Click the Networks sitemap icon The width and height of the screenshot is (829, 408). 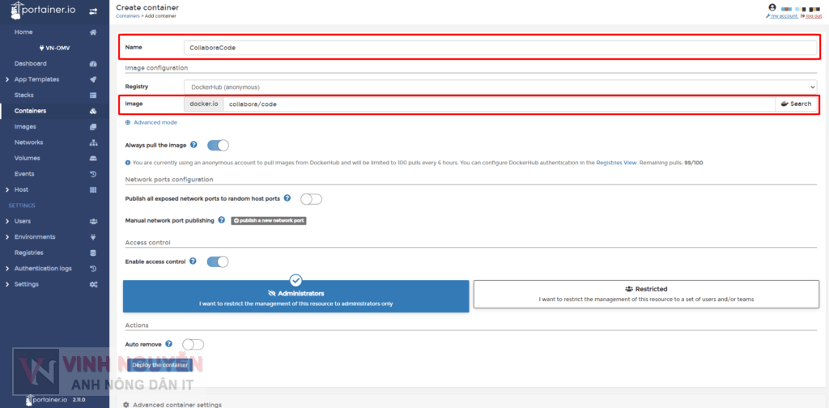point(93,142)
